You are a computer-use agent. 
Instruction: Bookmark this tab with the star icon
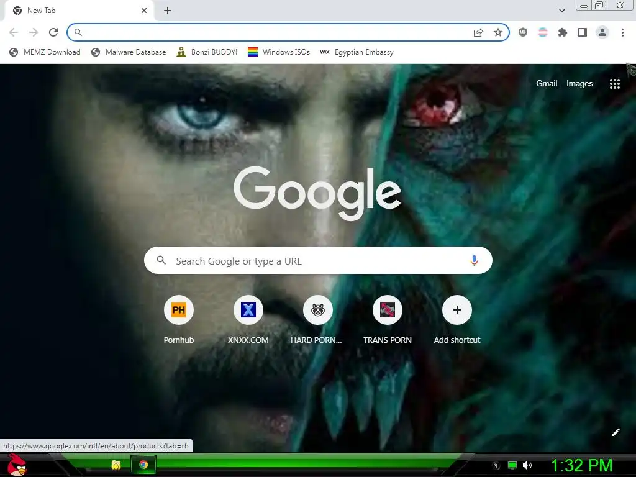pyautogui.click(x=498, y=32)
